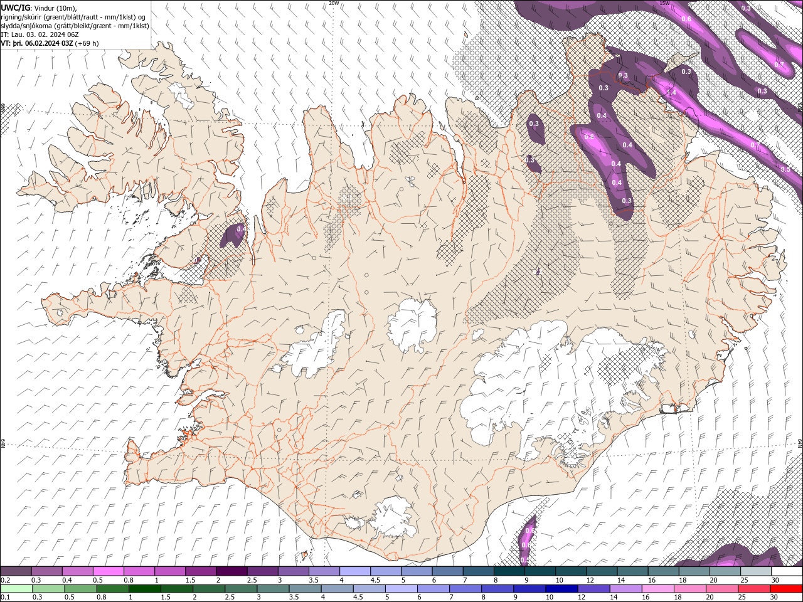This screenshot has height=602, width=803.
Task: Select the 30 label at end of rain legend
Action: click(775, 597)
